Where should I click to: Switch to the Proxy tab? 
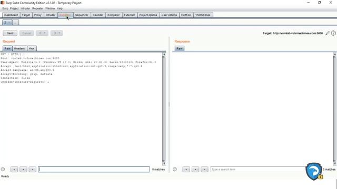[x=38, y=15]
